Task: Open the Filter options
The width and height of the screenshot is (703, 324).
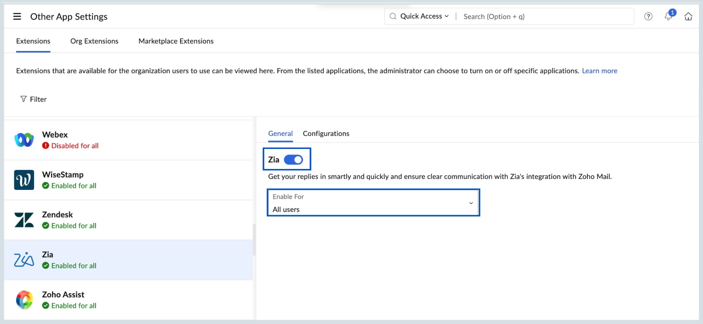Action: tap(34, 99)
